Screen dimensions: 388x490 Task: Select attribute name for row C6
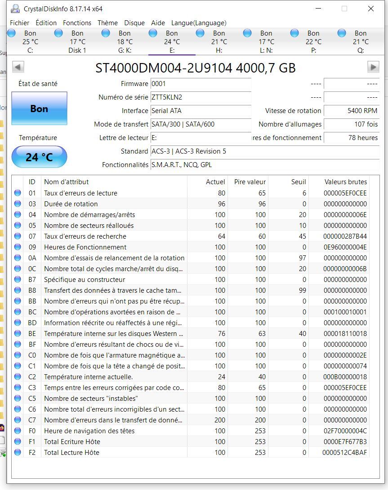[x=114, y=409]
